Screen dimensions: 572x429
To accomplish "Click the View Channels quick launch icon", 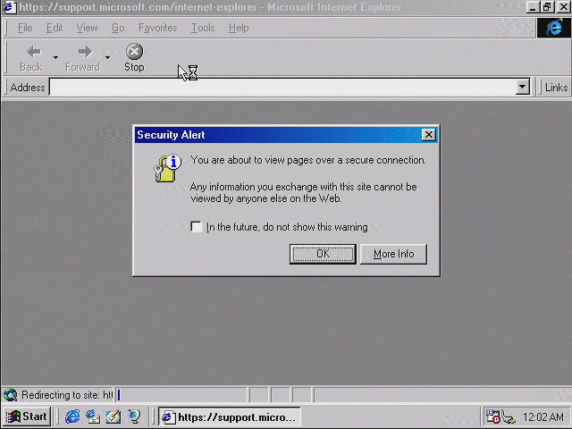I will 134,416.
